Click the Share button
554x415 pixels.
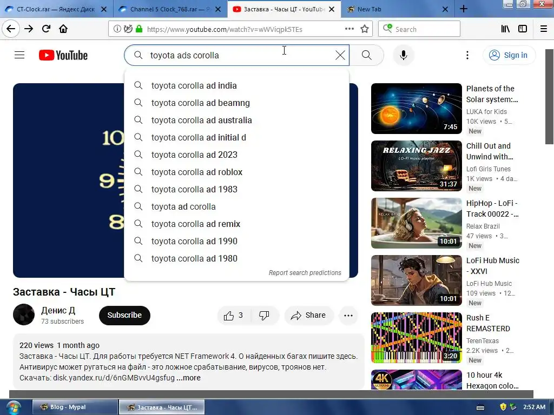click(x=309, y=316)
